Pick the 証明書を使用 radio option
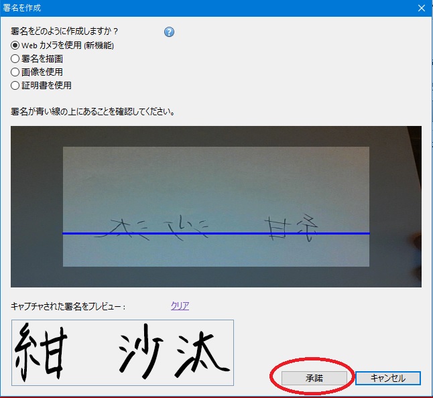 [x=15, y=85]
